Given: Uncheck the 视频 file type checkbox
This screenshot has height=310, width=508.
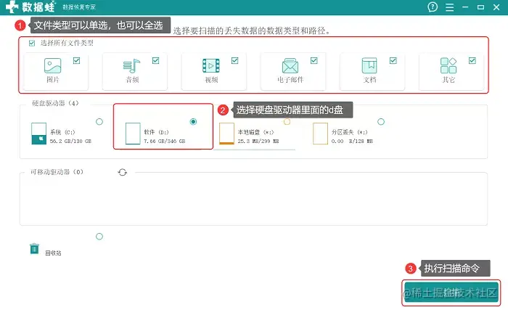Looking at the screenshot, I should click(235, 61).
